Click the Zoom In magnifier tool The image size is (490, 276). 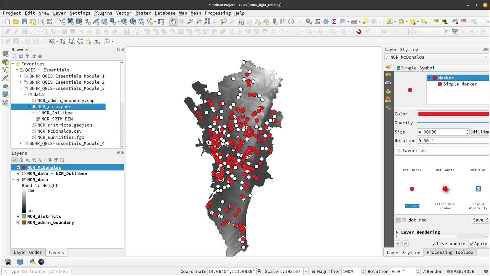tap(190, 21)
